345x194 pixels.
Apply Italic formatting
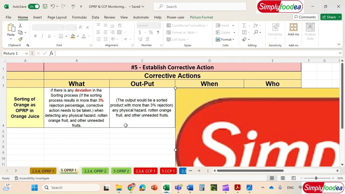42,36
